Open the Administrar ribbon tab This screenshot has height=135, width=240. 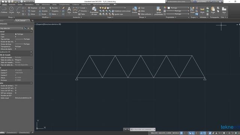[46, 4]
